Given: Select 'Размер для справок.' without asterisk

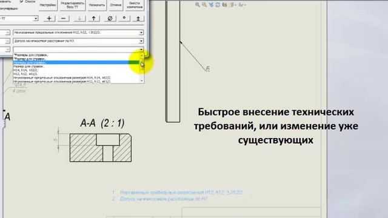Looking at the screenshot, I should tap(76, 66).
